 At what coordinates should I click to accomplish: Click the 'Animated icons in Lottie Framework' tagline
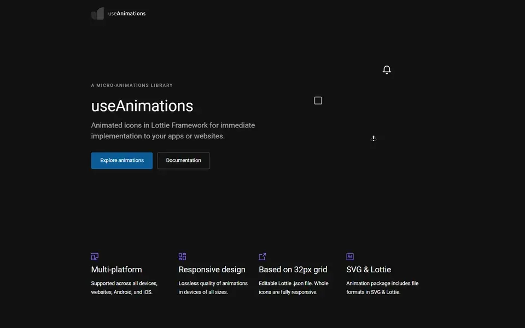173,131
